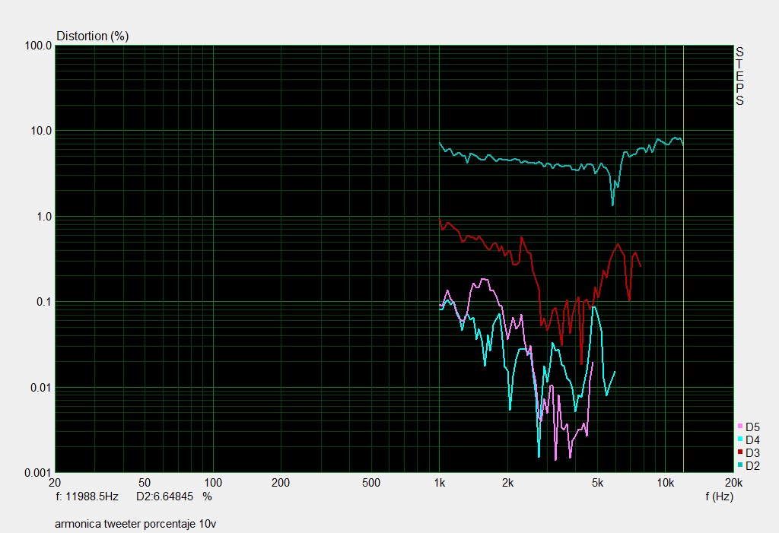This screenshot has width=779, height=533.
Task: Select the D2 legend label
Action: pos(752,466)
